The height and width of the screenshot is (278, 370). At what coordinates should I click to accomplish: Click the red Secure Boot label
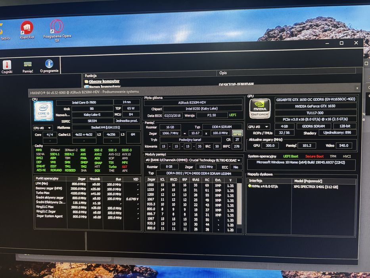(314, 156)
